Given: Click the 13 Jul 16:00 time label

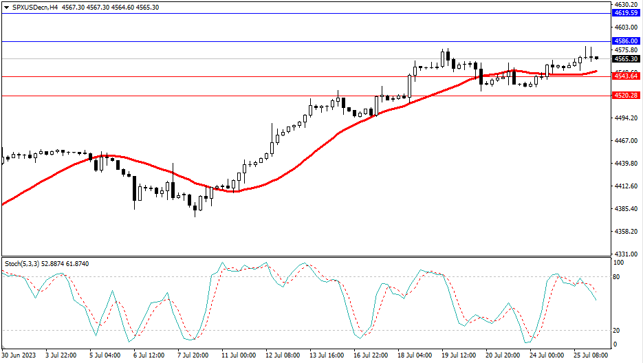Looking at the screenshot, I should tap(327, 355).
